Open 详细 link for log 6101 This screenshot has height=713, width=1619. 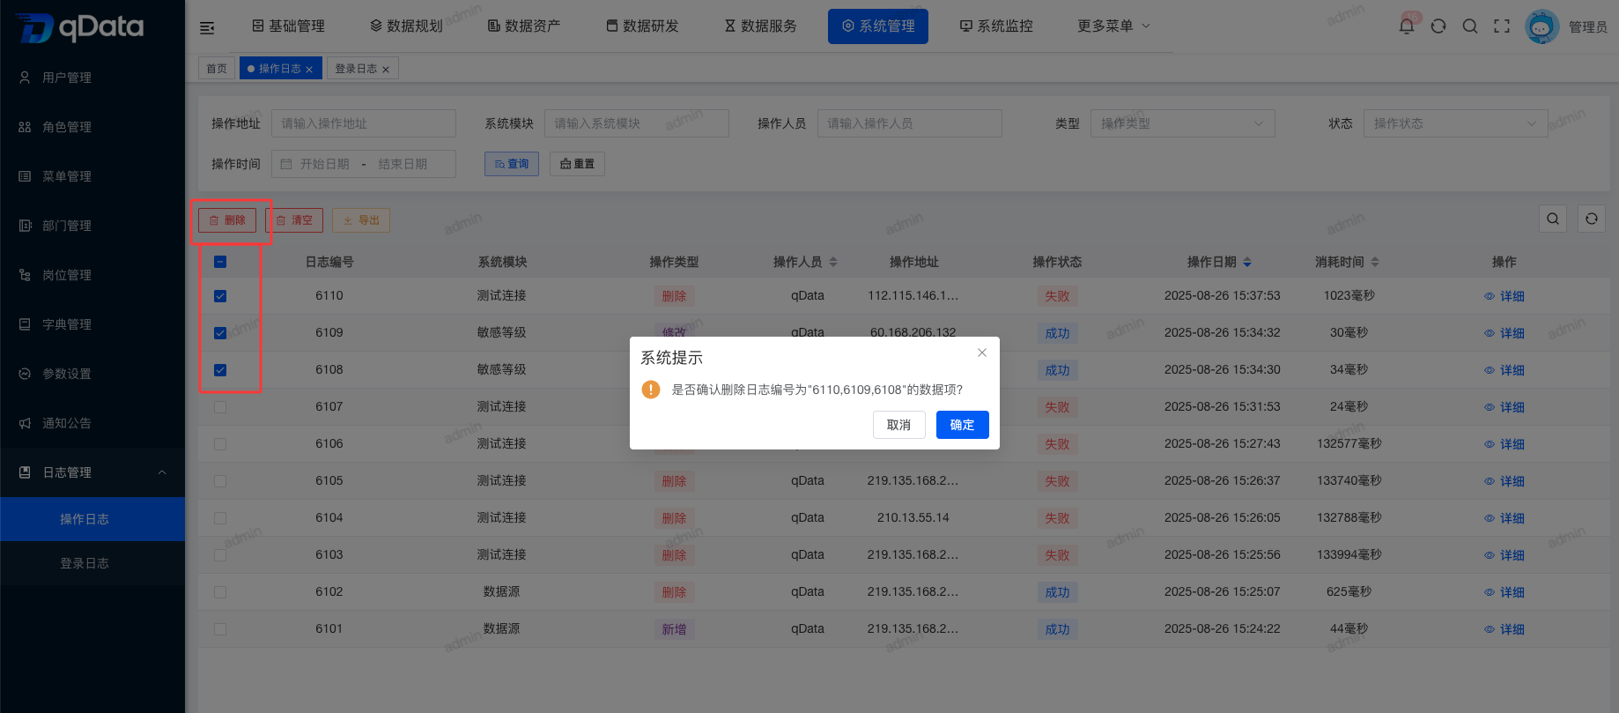pos(1504,629)
